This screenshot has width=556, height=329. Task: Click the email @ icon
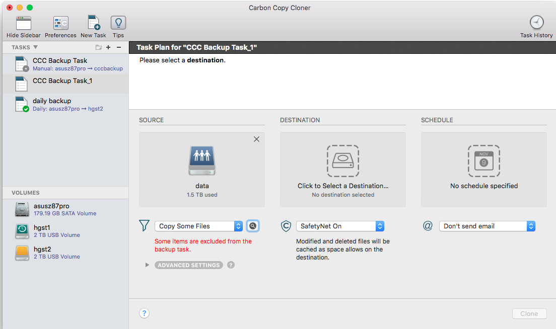(x=428, y=225)
